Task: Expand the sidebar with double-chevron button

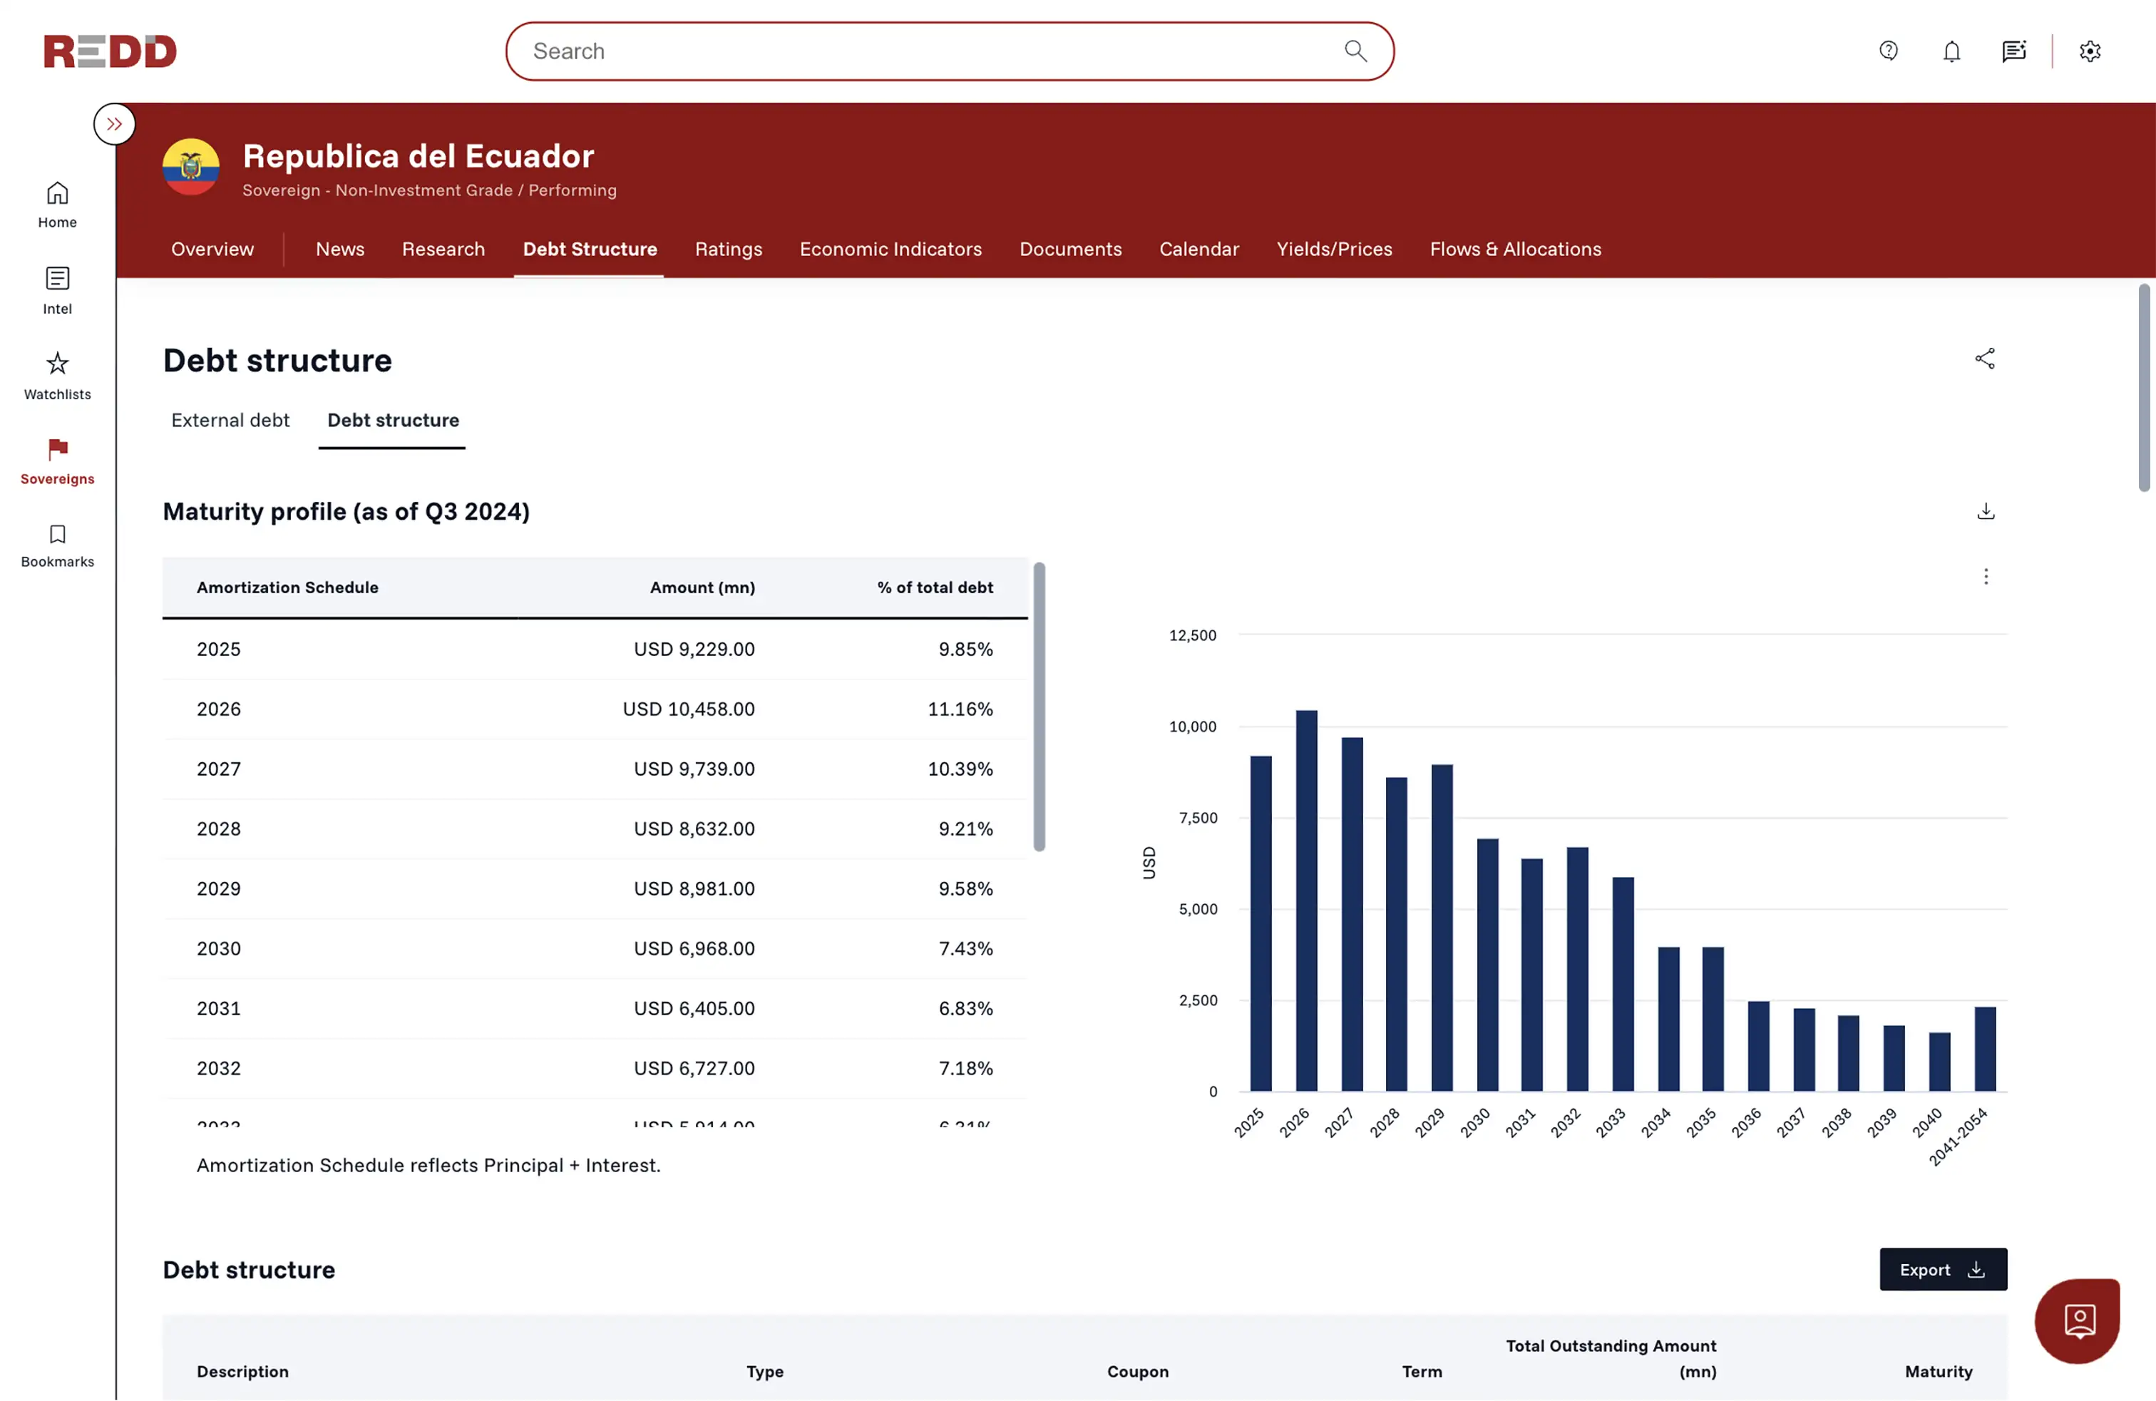Action: (x=114, y=124)
